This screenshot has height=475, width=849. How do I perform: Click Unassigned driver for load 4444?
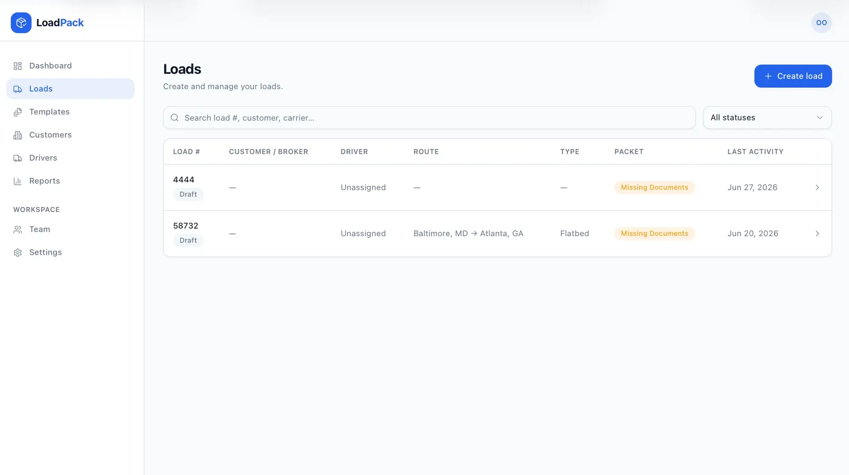363,187
